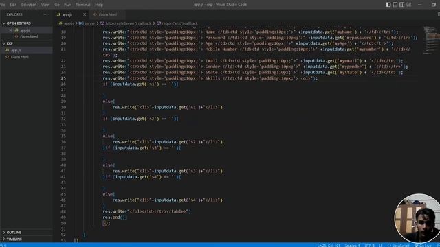Open the Terminal menu
The width and height of the screenshot is (440, 247).
[83, 5]
